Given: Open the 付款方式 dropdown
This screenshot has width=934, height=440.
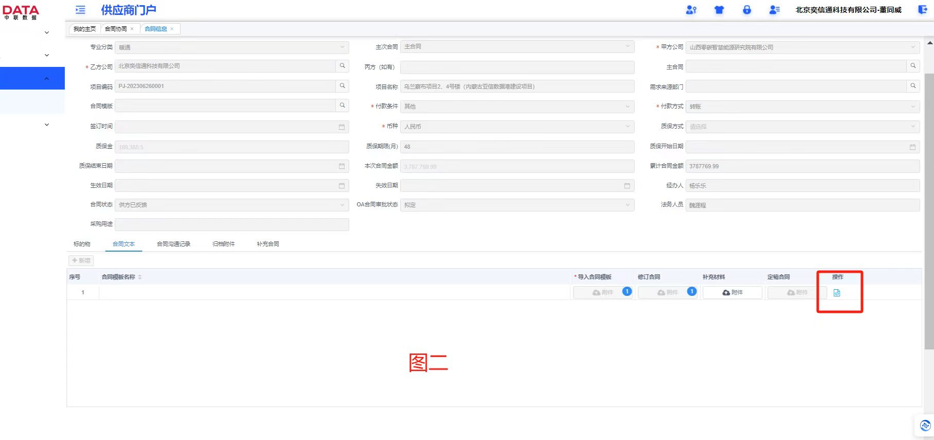Looking at the screenshot, I should tap(803, 107).
